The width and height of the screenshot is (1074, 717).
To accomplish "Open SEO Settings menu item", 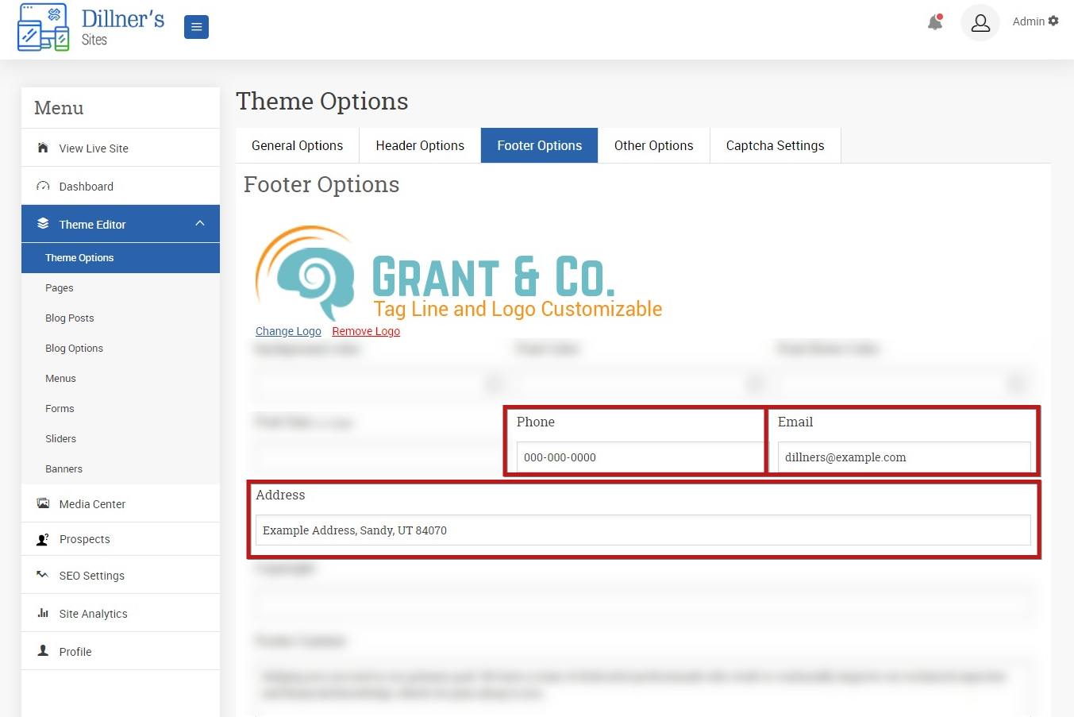I will pyautogui.click(x=121, y=575).
